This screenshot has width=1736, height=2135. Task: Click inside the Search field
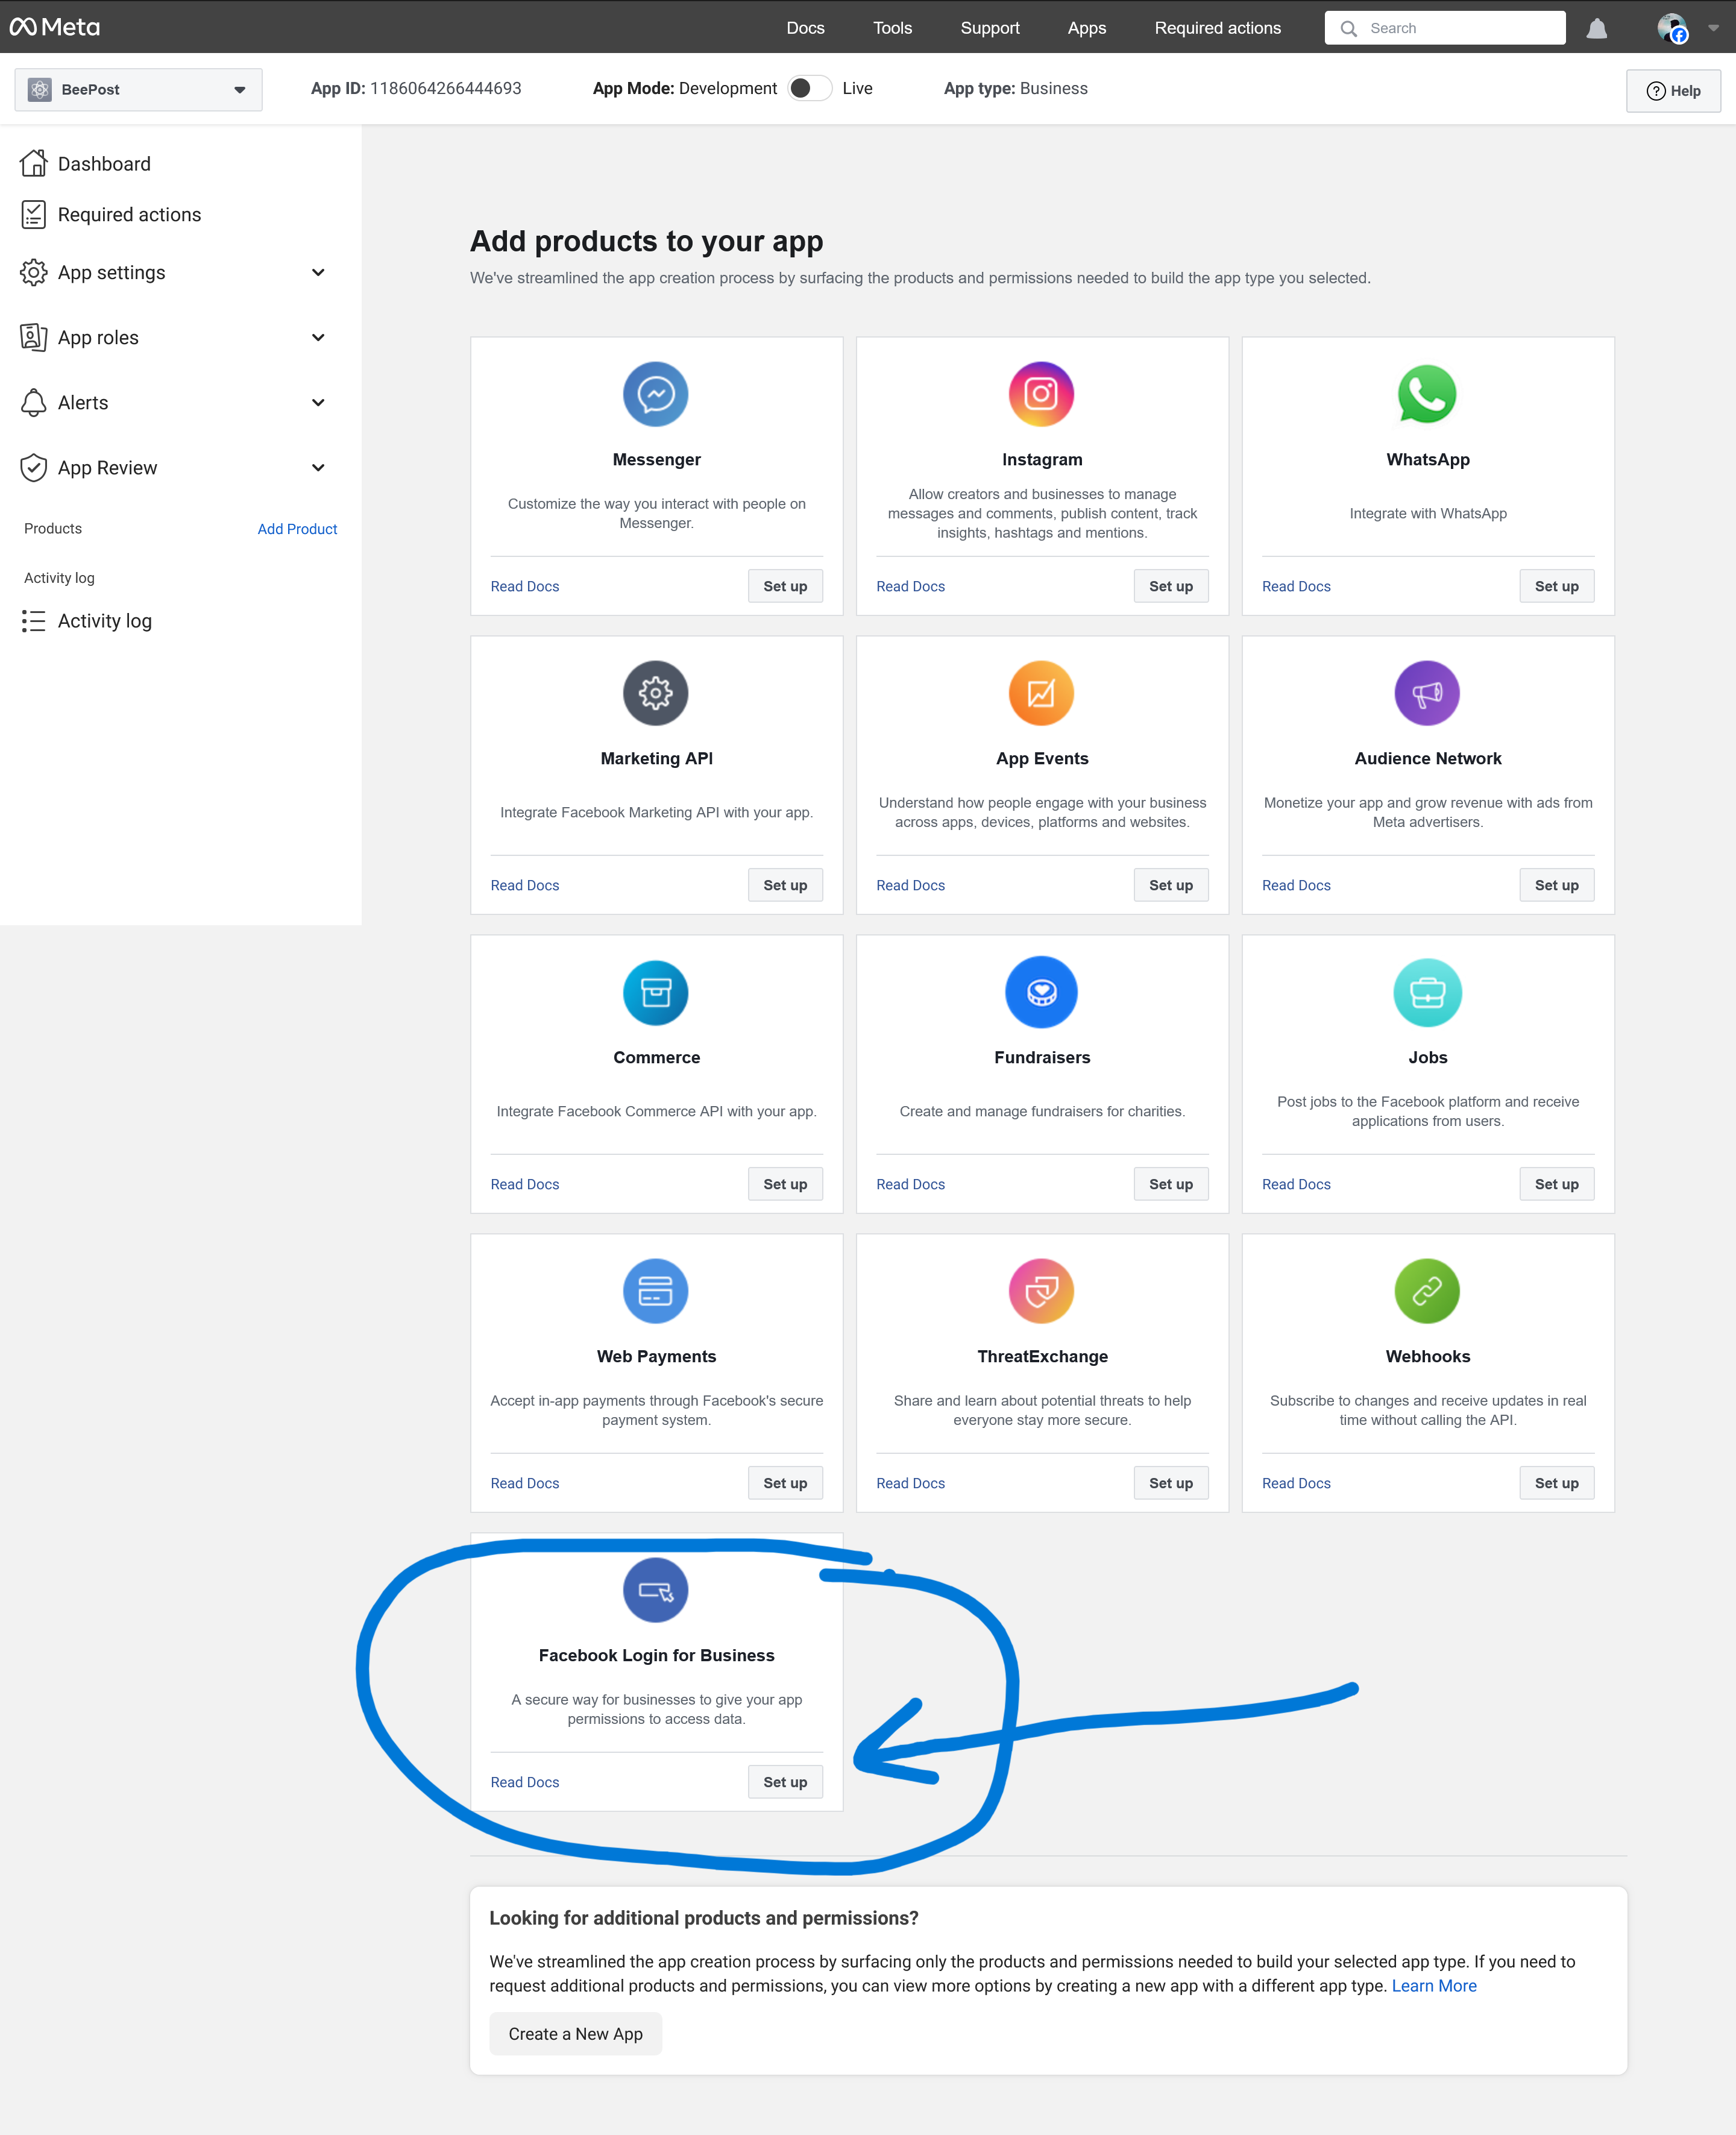pyautogui.click(x=1444, y=28)
